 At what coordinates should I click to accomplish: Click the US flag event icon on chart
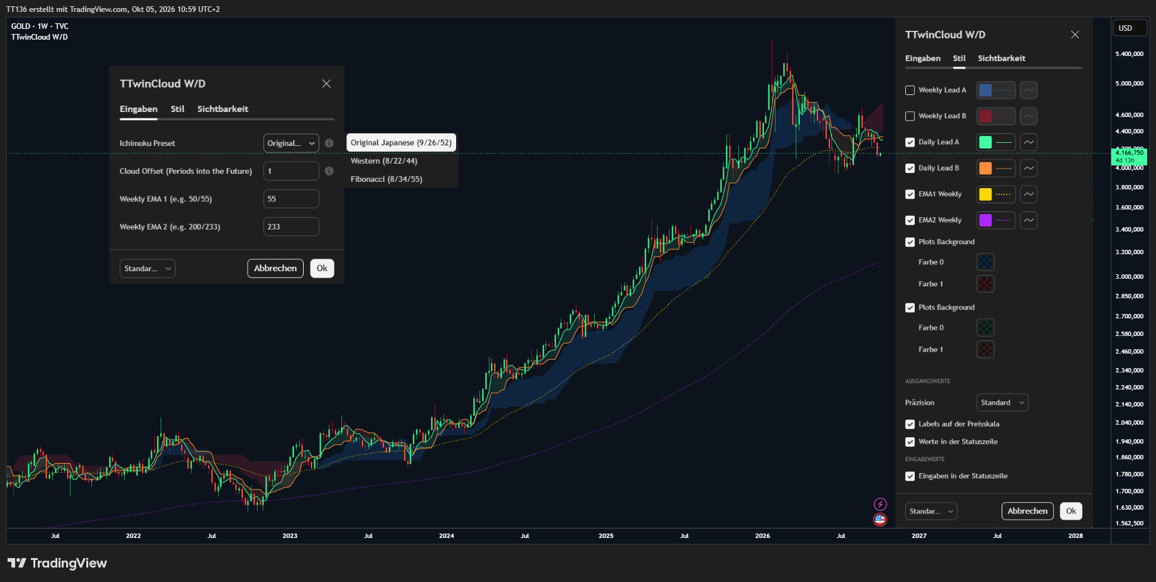pyautogui.click(x=880, y=520)
